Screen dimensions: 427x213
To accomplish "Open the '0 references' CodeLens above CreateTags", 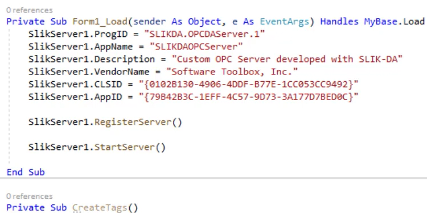I will coord(29,196).
